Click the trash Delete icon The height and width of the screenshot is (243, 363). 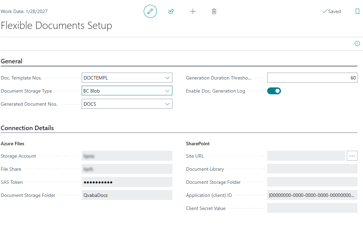(214, 11)
